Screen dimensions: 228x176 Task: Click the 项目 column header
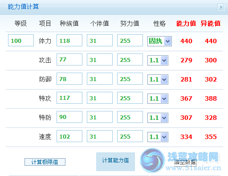[x=45, y=24]
